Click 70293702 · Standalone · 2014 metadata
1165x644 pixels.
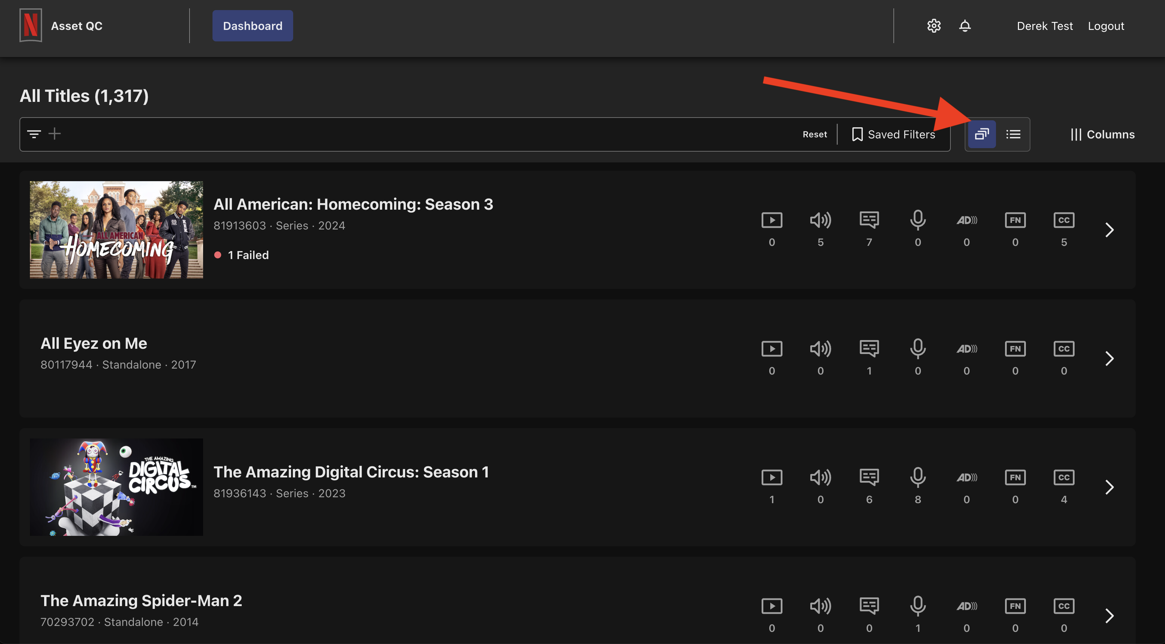[119, 622]
